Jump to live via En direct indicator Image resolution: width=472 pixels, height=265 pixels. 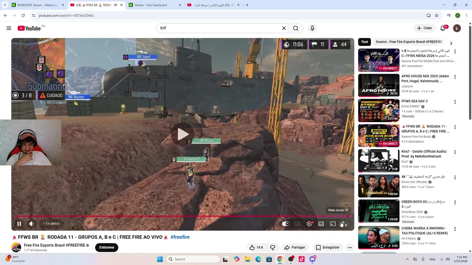point(51,224)
